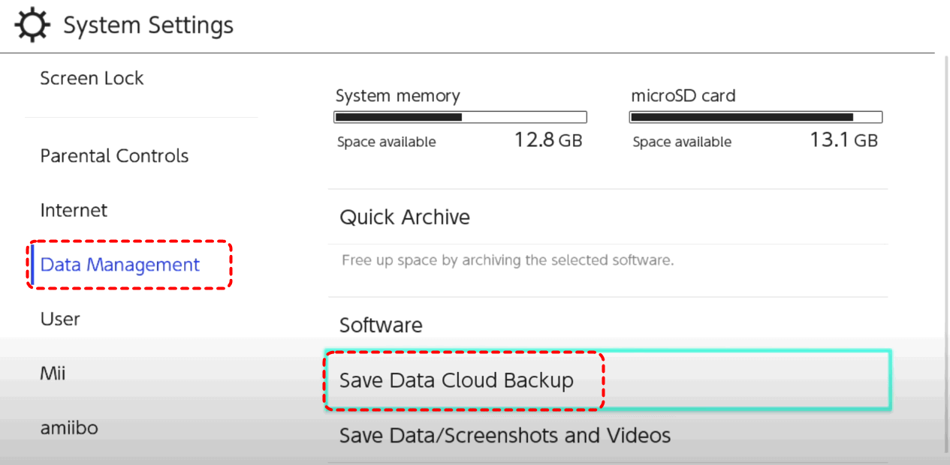
Task: Open Save Data/Screenshots and Videos
Action: pyautogui.click(x=608, y=436)
